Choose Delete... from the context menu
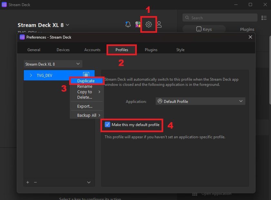Screen dimensions: 271x200 87,97
